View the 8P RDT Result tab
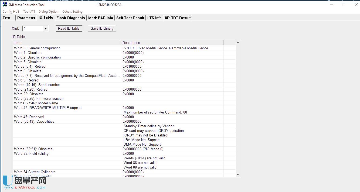The height and width of the screenshot is (192, 360). (x=178, y=18)
